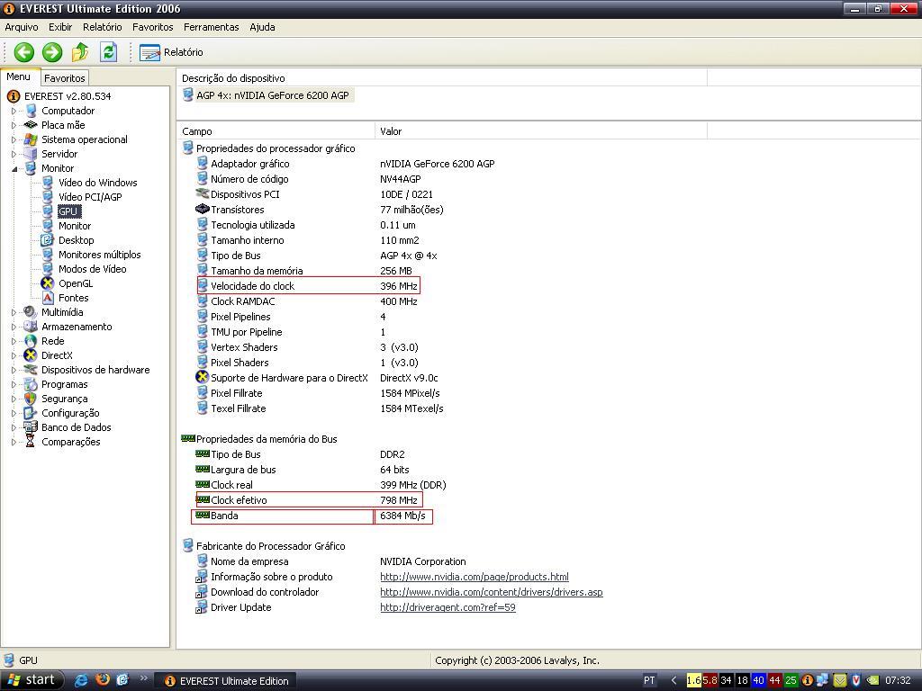This screenshot has height=691, width=922.
Task: Open driveragent.com Driver Update link
Action: tap(447, 607)
